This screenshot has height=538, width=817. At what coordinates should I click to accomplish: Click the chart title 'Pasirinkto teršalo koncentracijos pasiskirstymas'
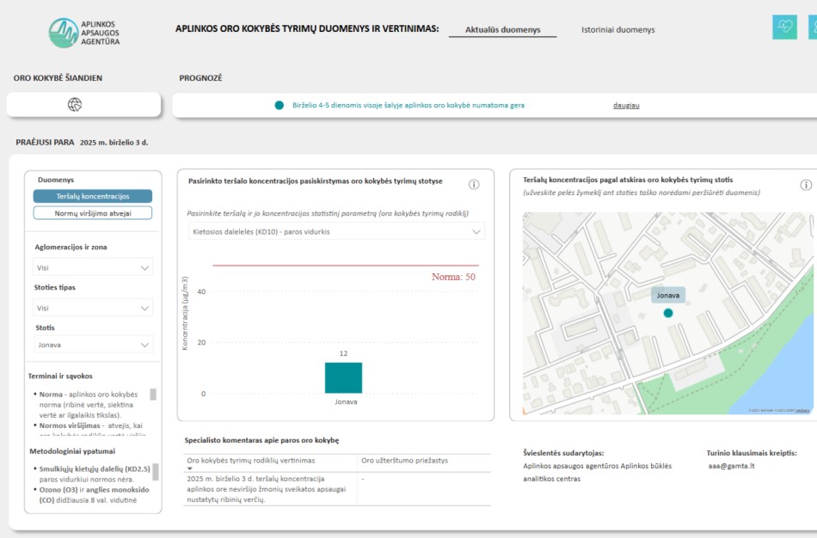(316, 181)
